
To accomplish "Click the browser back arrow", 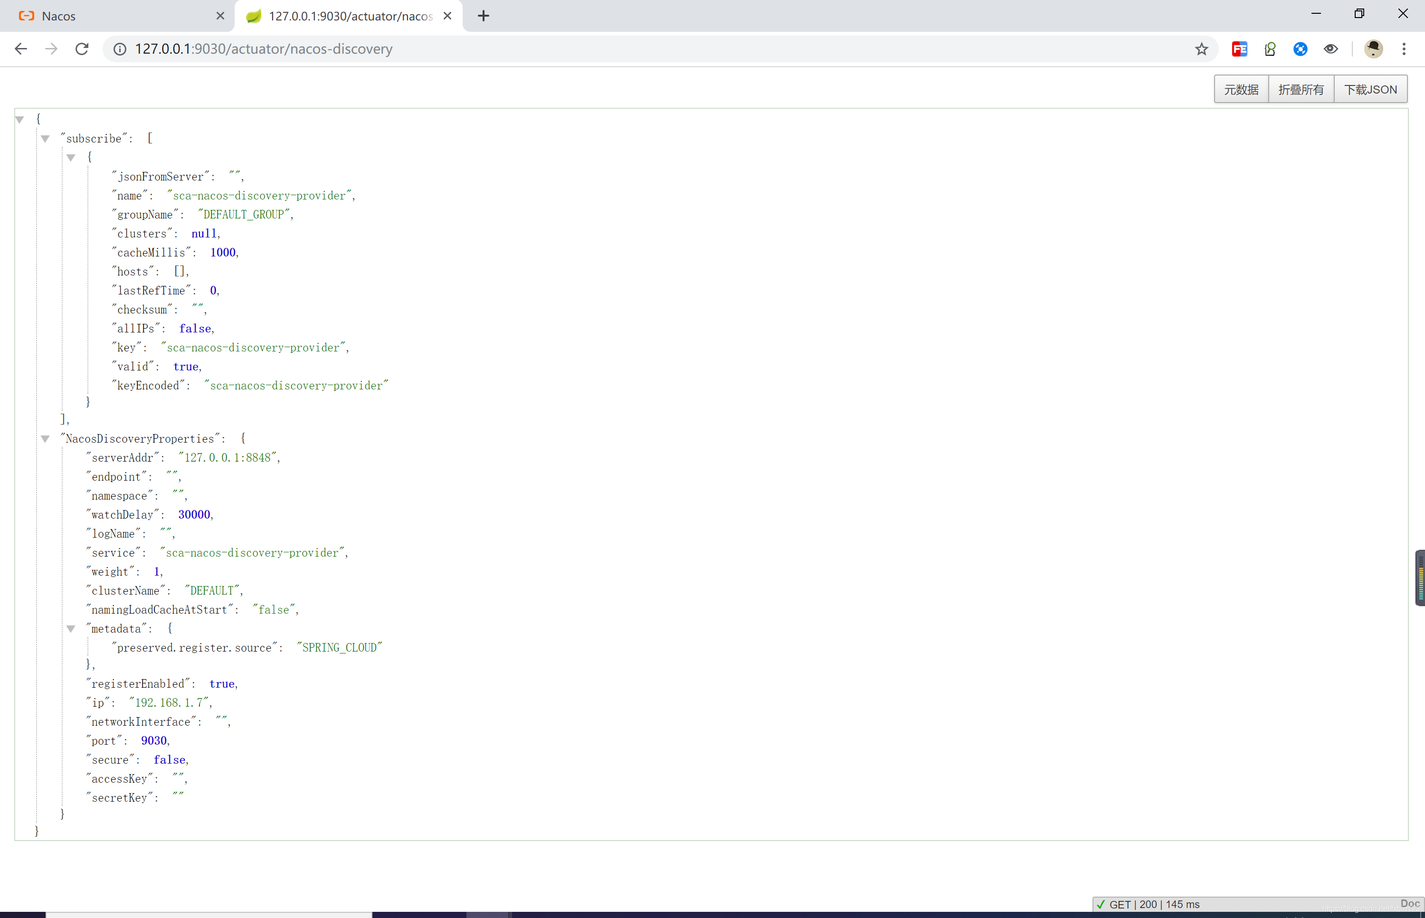I will [21, 49].
